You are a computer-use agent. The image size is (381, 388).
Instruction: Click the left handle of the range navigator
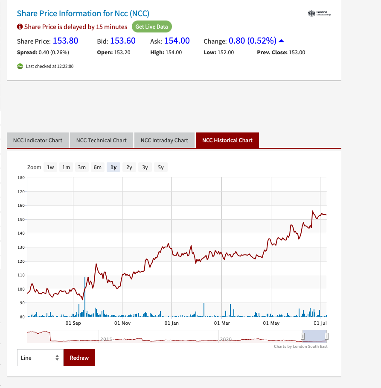(x=302, y=336)
